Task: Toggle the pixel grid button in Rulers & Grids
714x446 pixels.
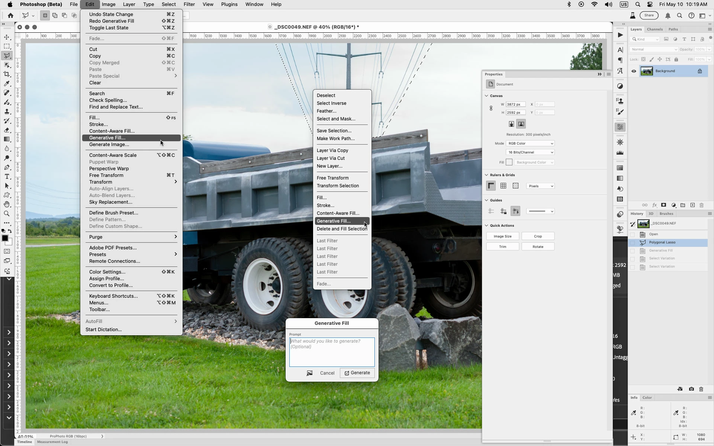Action: pyautogui.click(x=515, y=186)
